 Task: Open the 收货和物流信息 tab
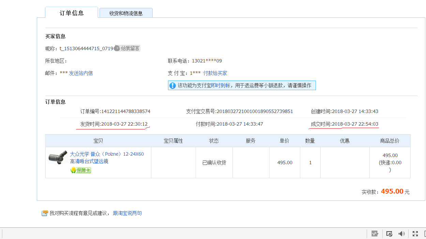(126, 13)
